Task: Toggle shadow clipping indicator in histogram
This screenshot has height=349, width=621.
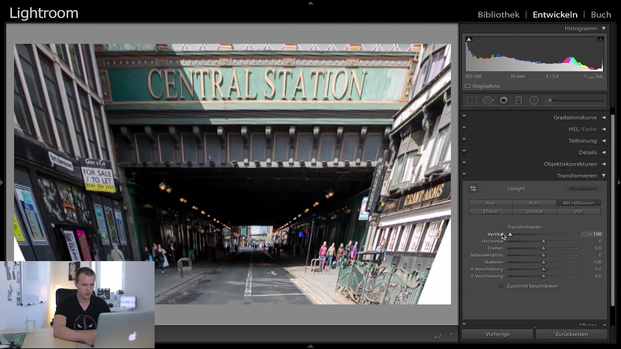Action: pos(469,39)
